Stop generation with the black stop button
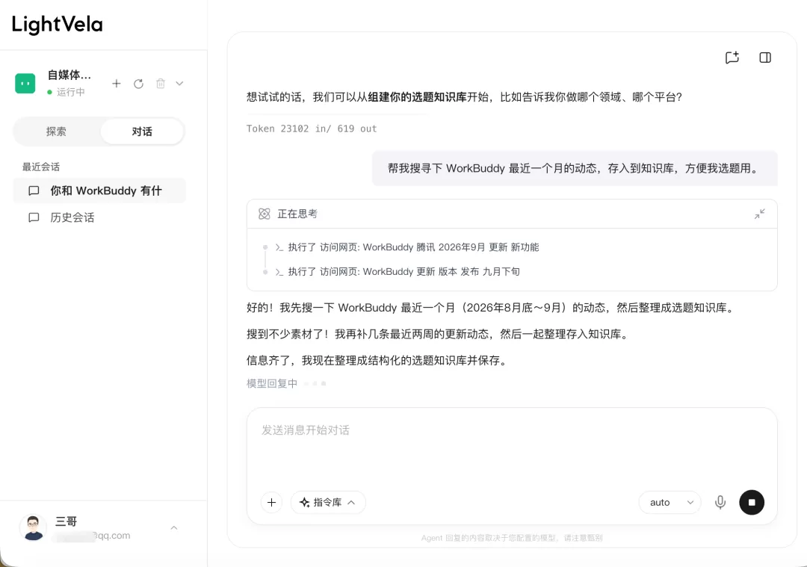 pos(752,503)
